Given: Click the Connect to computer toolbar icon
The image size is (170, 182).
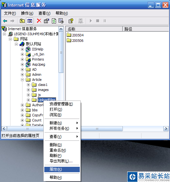Looking at the screenshot, I should [80, 21].
